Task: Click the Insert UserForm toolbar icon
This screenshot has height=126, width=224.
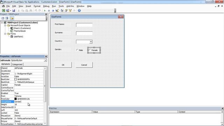Action: coord(8,10)
